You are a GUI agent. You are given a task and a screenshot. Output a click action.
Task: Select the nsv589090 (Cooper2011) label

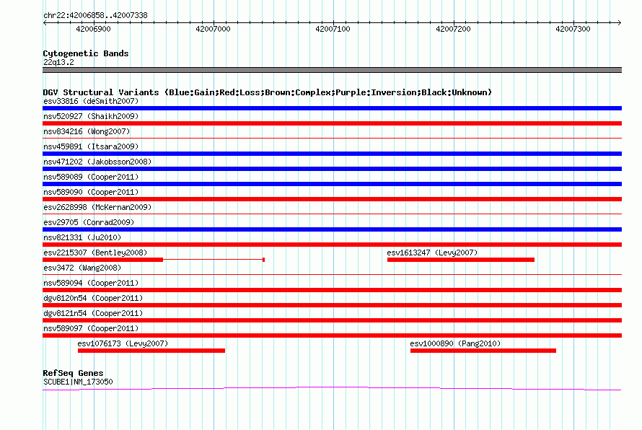tap(91, 192)
